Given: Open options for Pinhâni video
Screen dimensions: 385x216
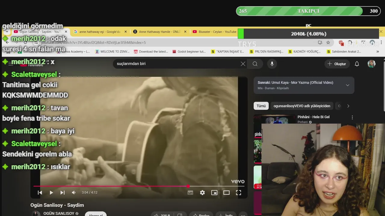Looking at the screenshot, I should pyautogui.click(x=352, y=117).
